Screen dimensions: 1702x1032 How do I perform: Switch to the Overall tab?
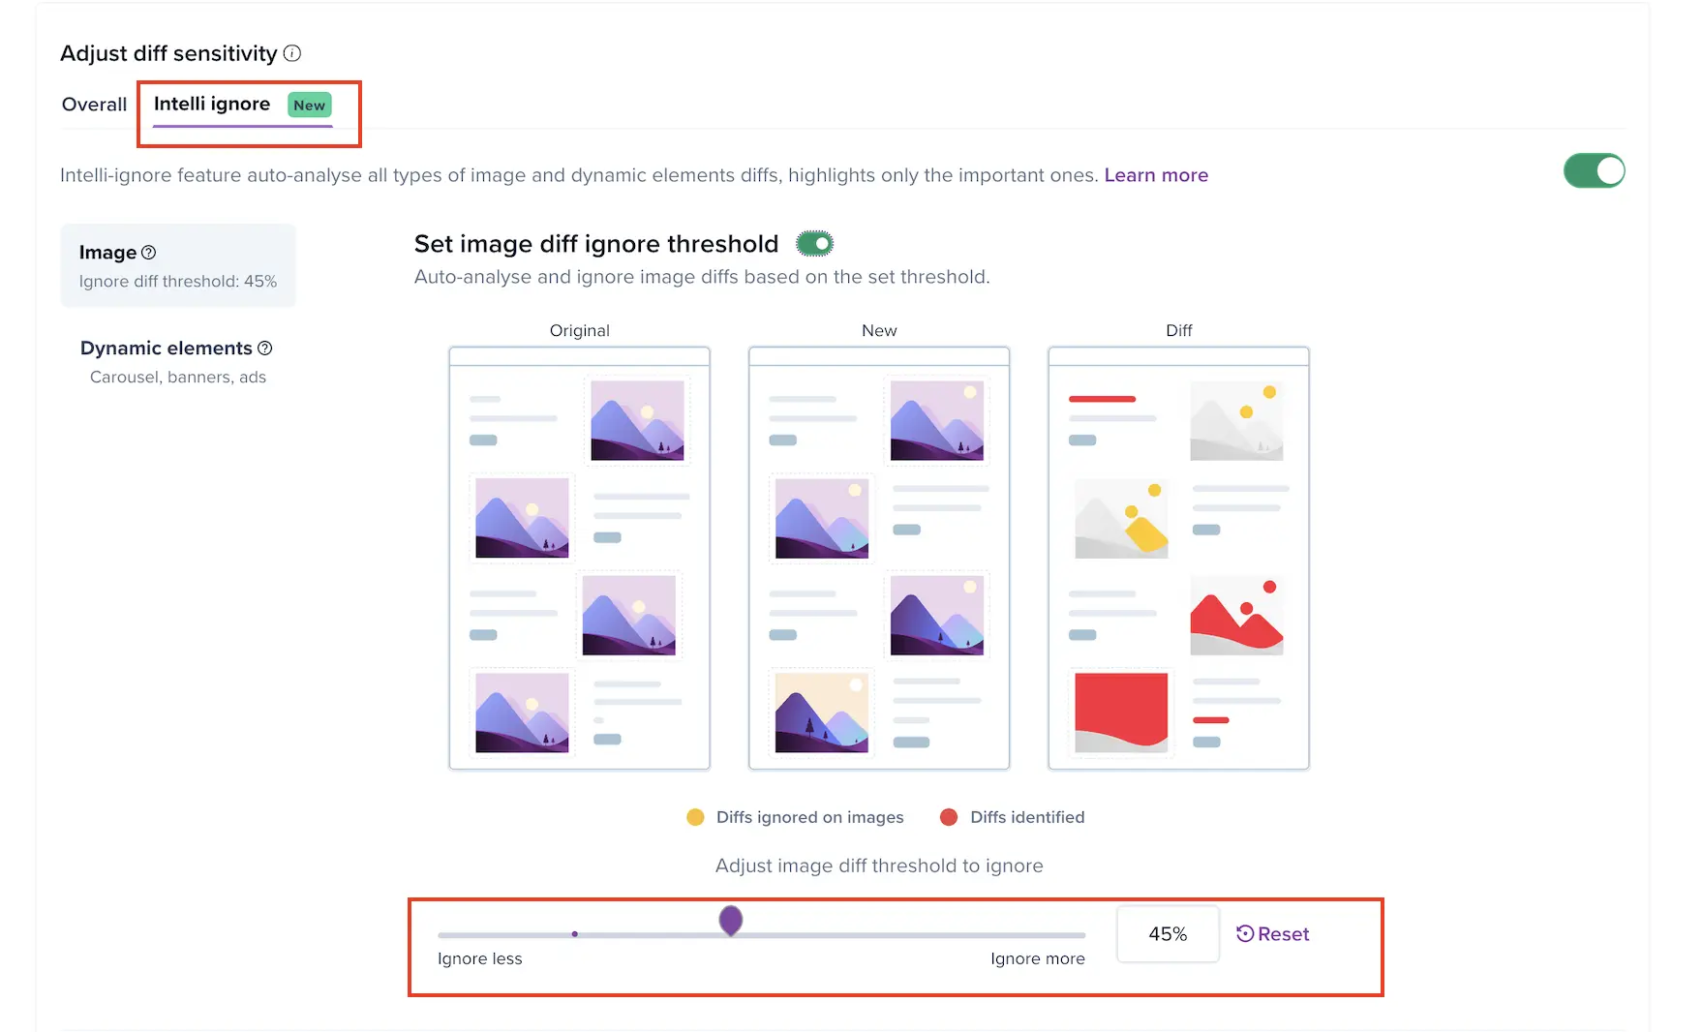94,105
